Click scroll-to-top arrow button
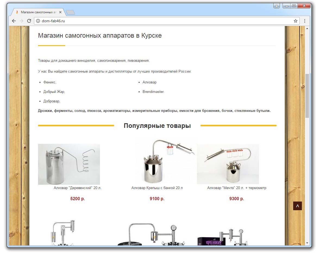 click(x=297, y=206)
